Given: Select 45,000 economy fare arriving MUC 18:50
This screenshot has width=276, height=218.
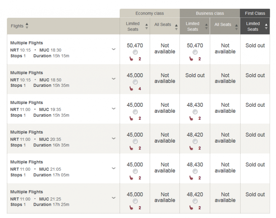Looking at the screenshot, I should [x=135, y=82].
